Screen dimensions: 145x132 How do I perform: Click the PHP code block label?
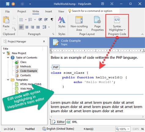56,67
